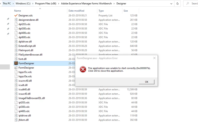This screenshot has height=122, width=198.
Task: Click the ExtendScript.dll file icon
Action: (x=16, y=46)
